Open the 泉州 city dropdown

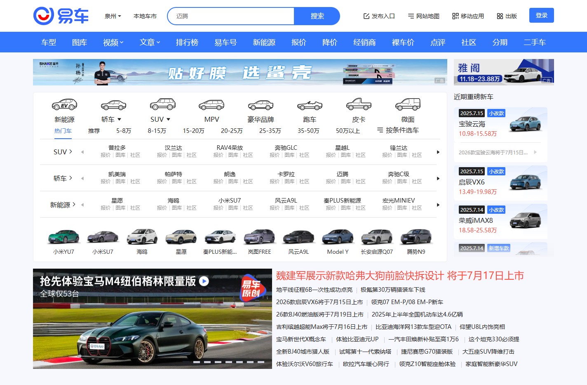113,16
